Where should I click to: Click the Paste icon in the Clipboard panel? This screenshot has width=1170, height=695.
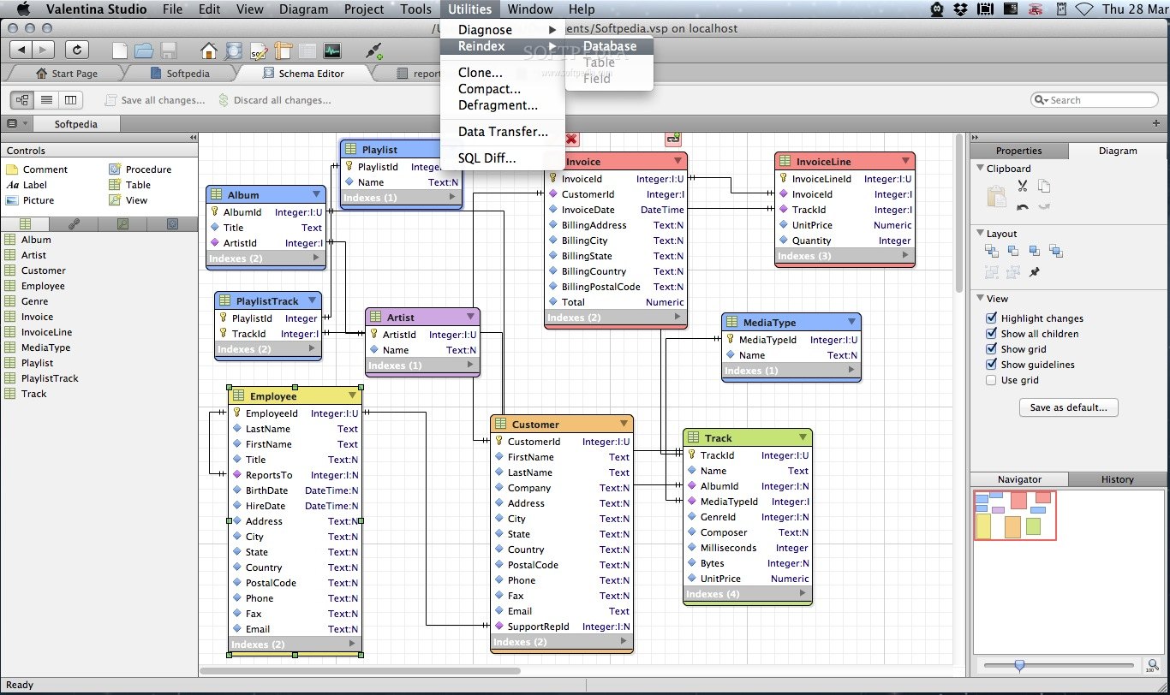point(996,195)
